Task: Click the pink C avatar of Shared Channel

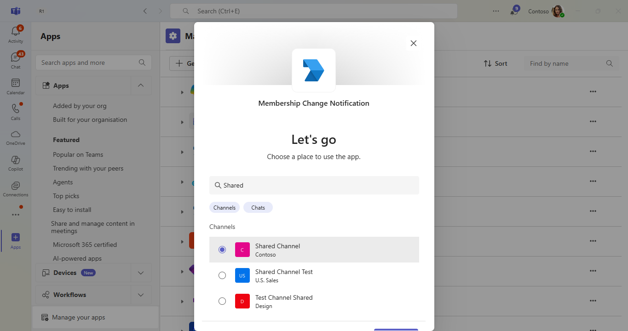Action: 242,250
